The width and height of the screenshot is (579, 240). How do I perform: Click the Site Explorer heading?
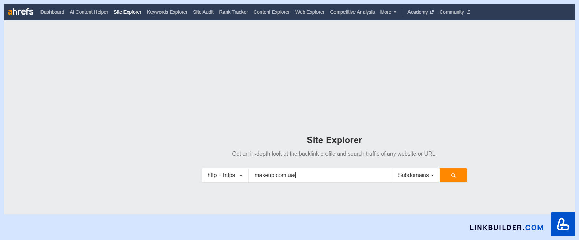[x=334, y=140]
